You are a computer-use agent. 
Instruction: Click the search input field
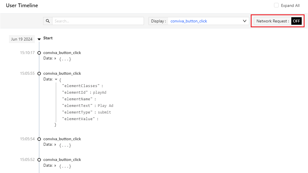[98, 21]
